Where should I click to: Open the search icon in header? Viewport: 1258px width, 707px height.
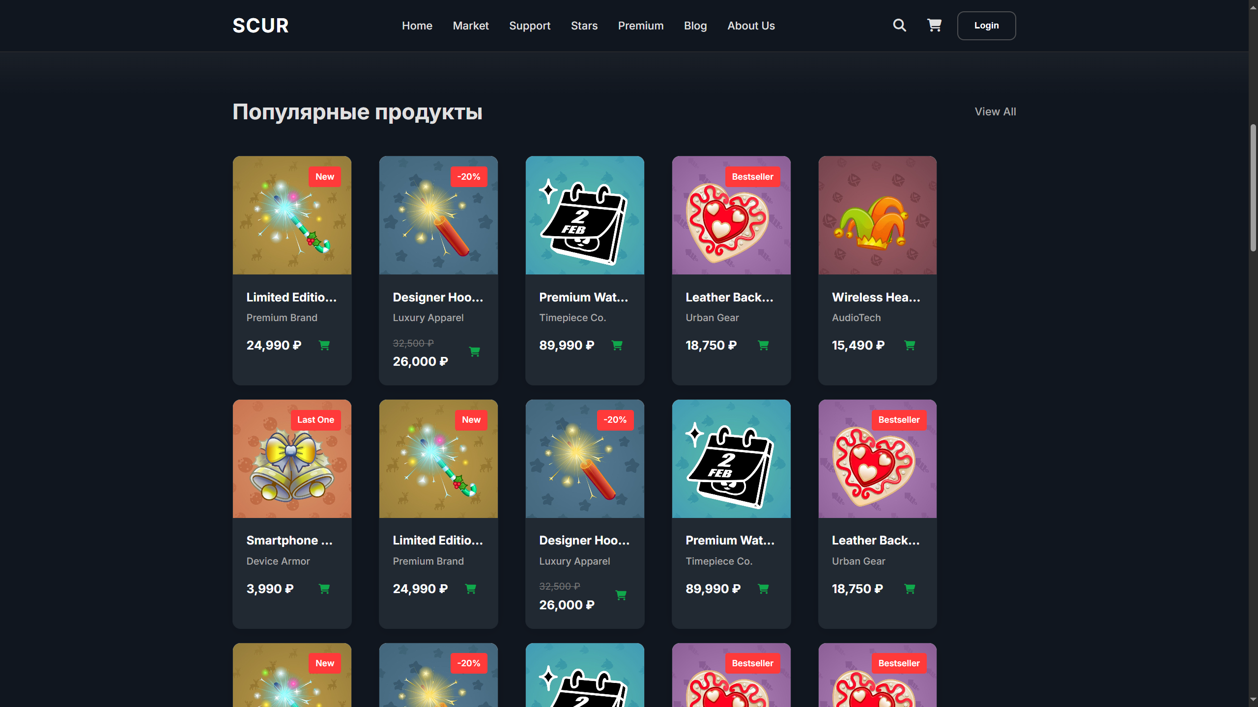coord(899,25)
